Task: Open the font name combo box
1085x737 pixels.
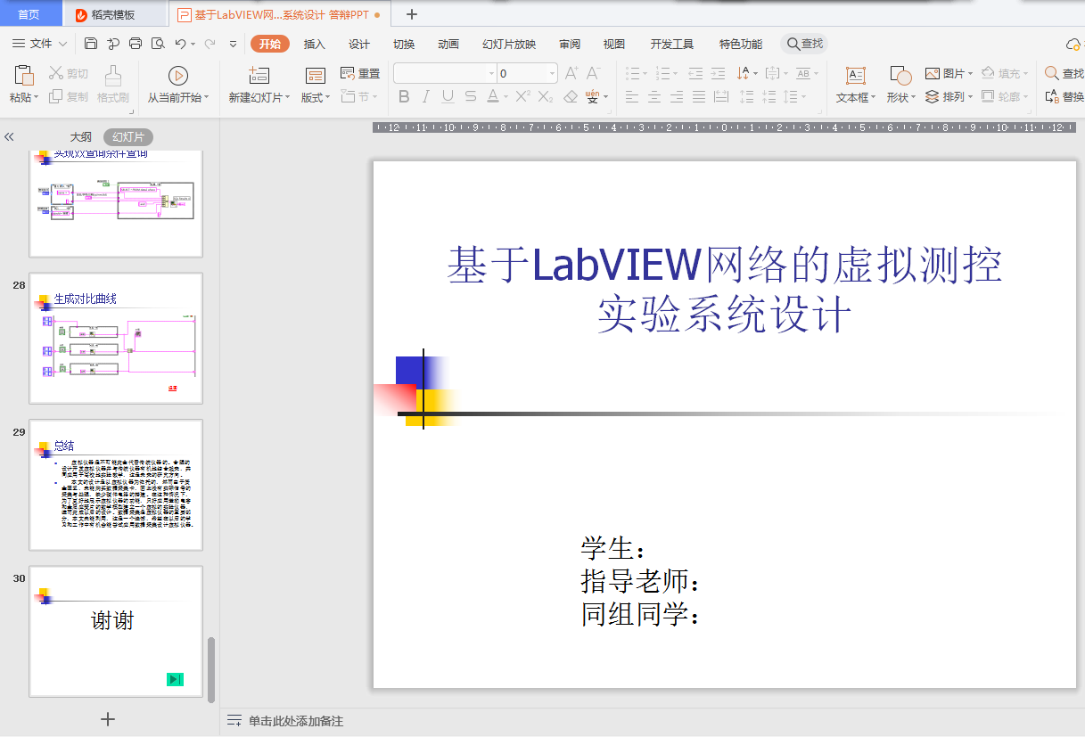Action: tap(445, 73)
